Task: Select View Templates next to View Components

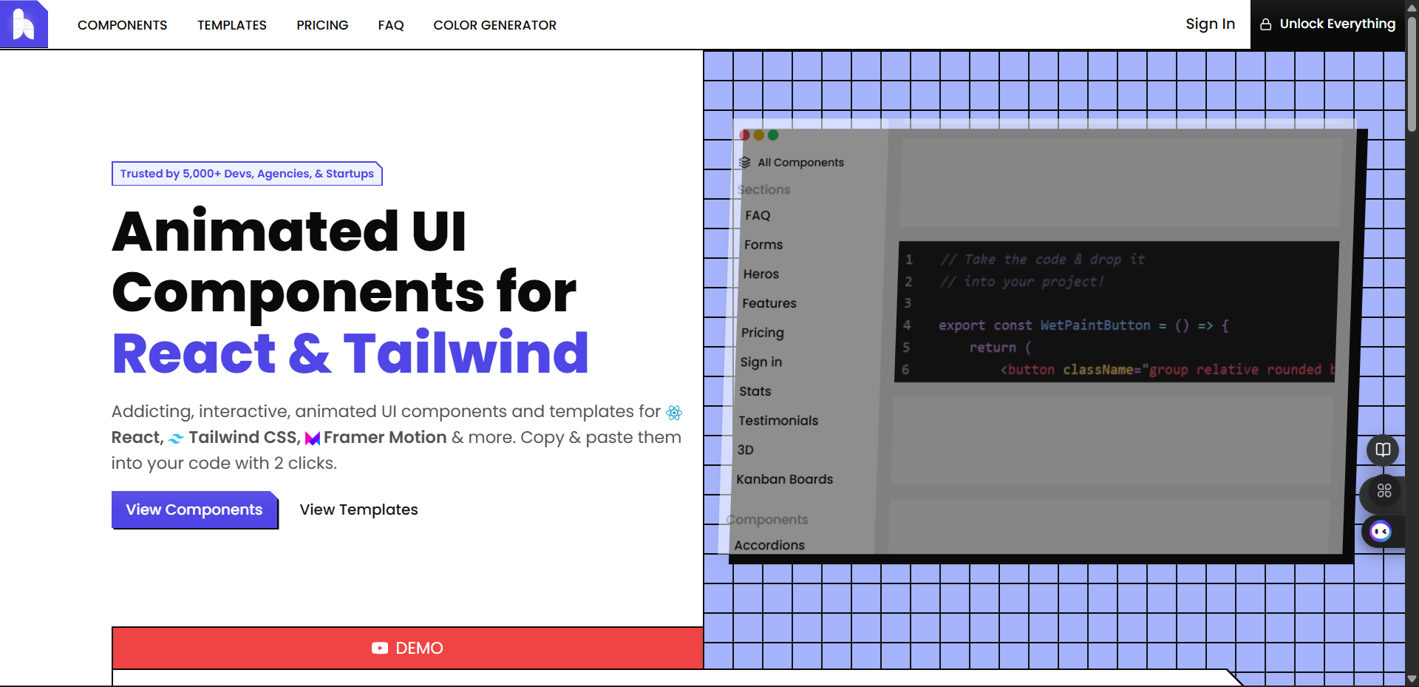Action: click(358, 510)
